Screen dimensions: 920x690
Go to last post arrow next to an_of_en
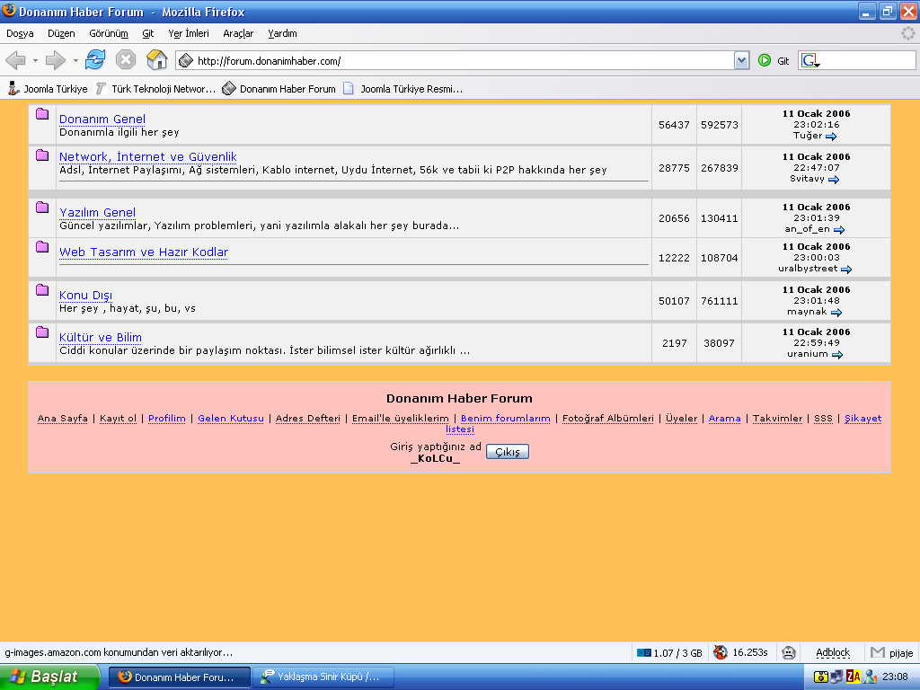pyautogui.click(x=839, y=229)
